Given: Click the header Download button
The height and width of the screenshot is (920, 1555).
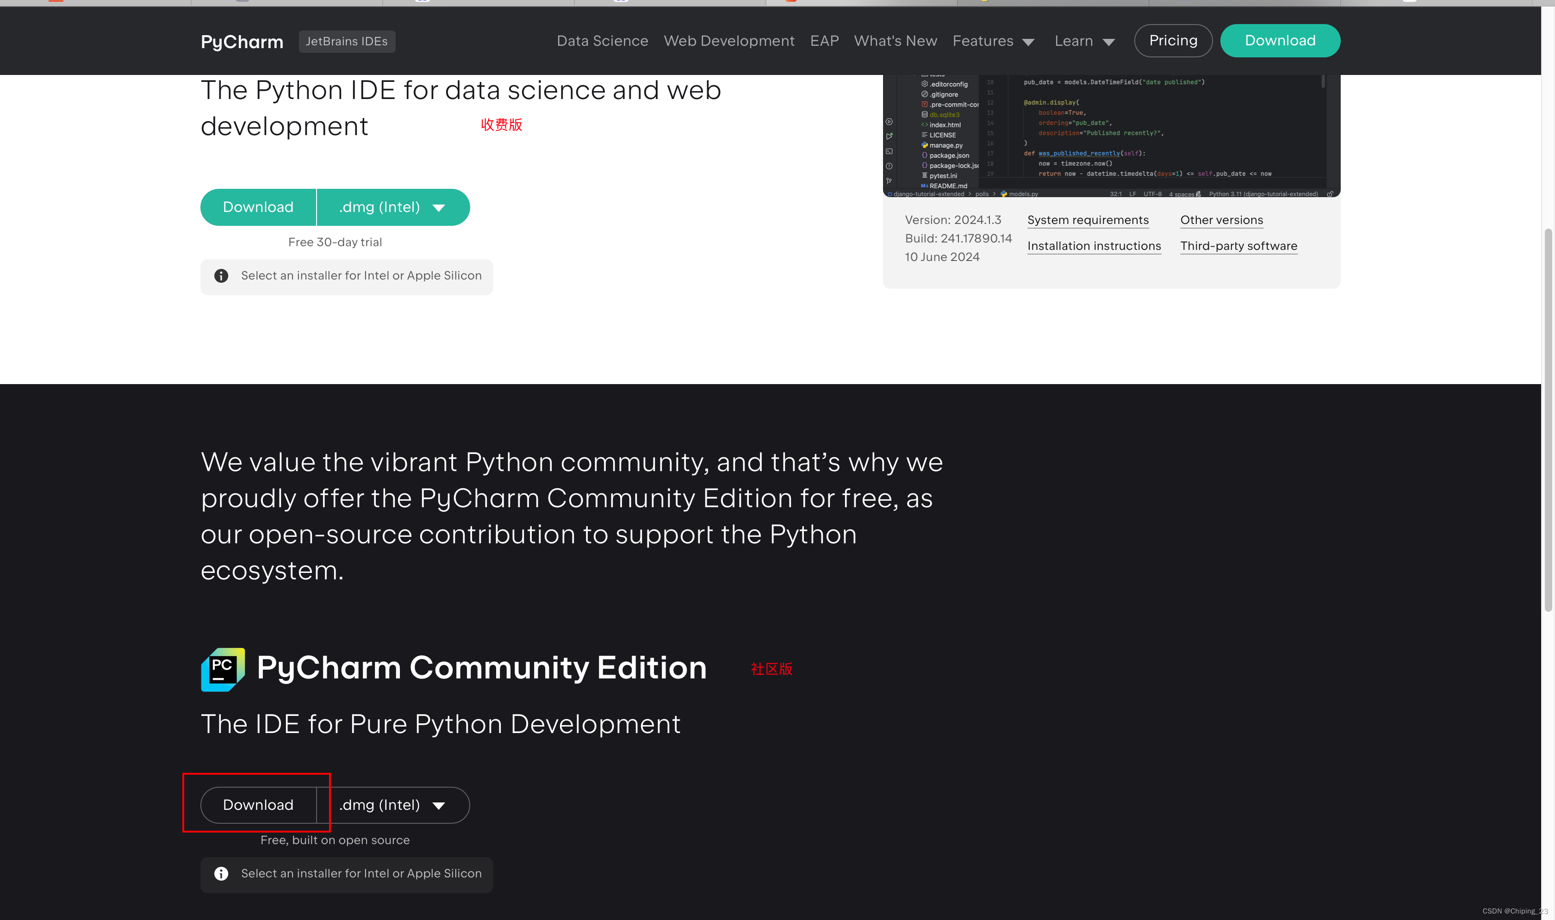Looking at the screenshot, I should [x=1280, y=40].
